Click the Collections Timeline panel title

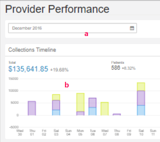(x=32, y=50)
